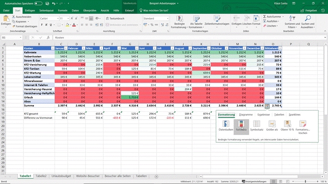Select column header G
Viewport: 328px width, 184px height.
pyautogui.click(x=130, y=44)
